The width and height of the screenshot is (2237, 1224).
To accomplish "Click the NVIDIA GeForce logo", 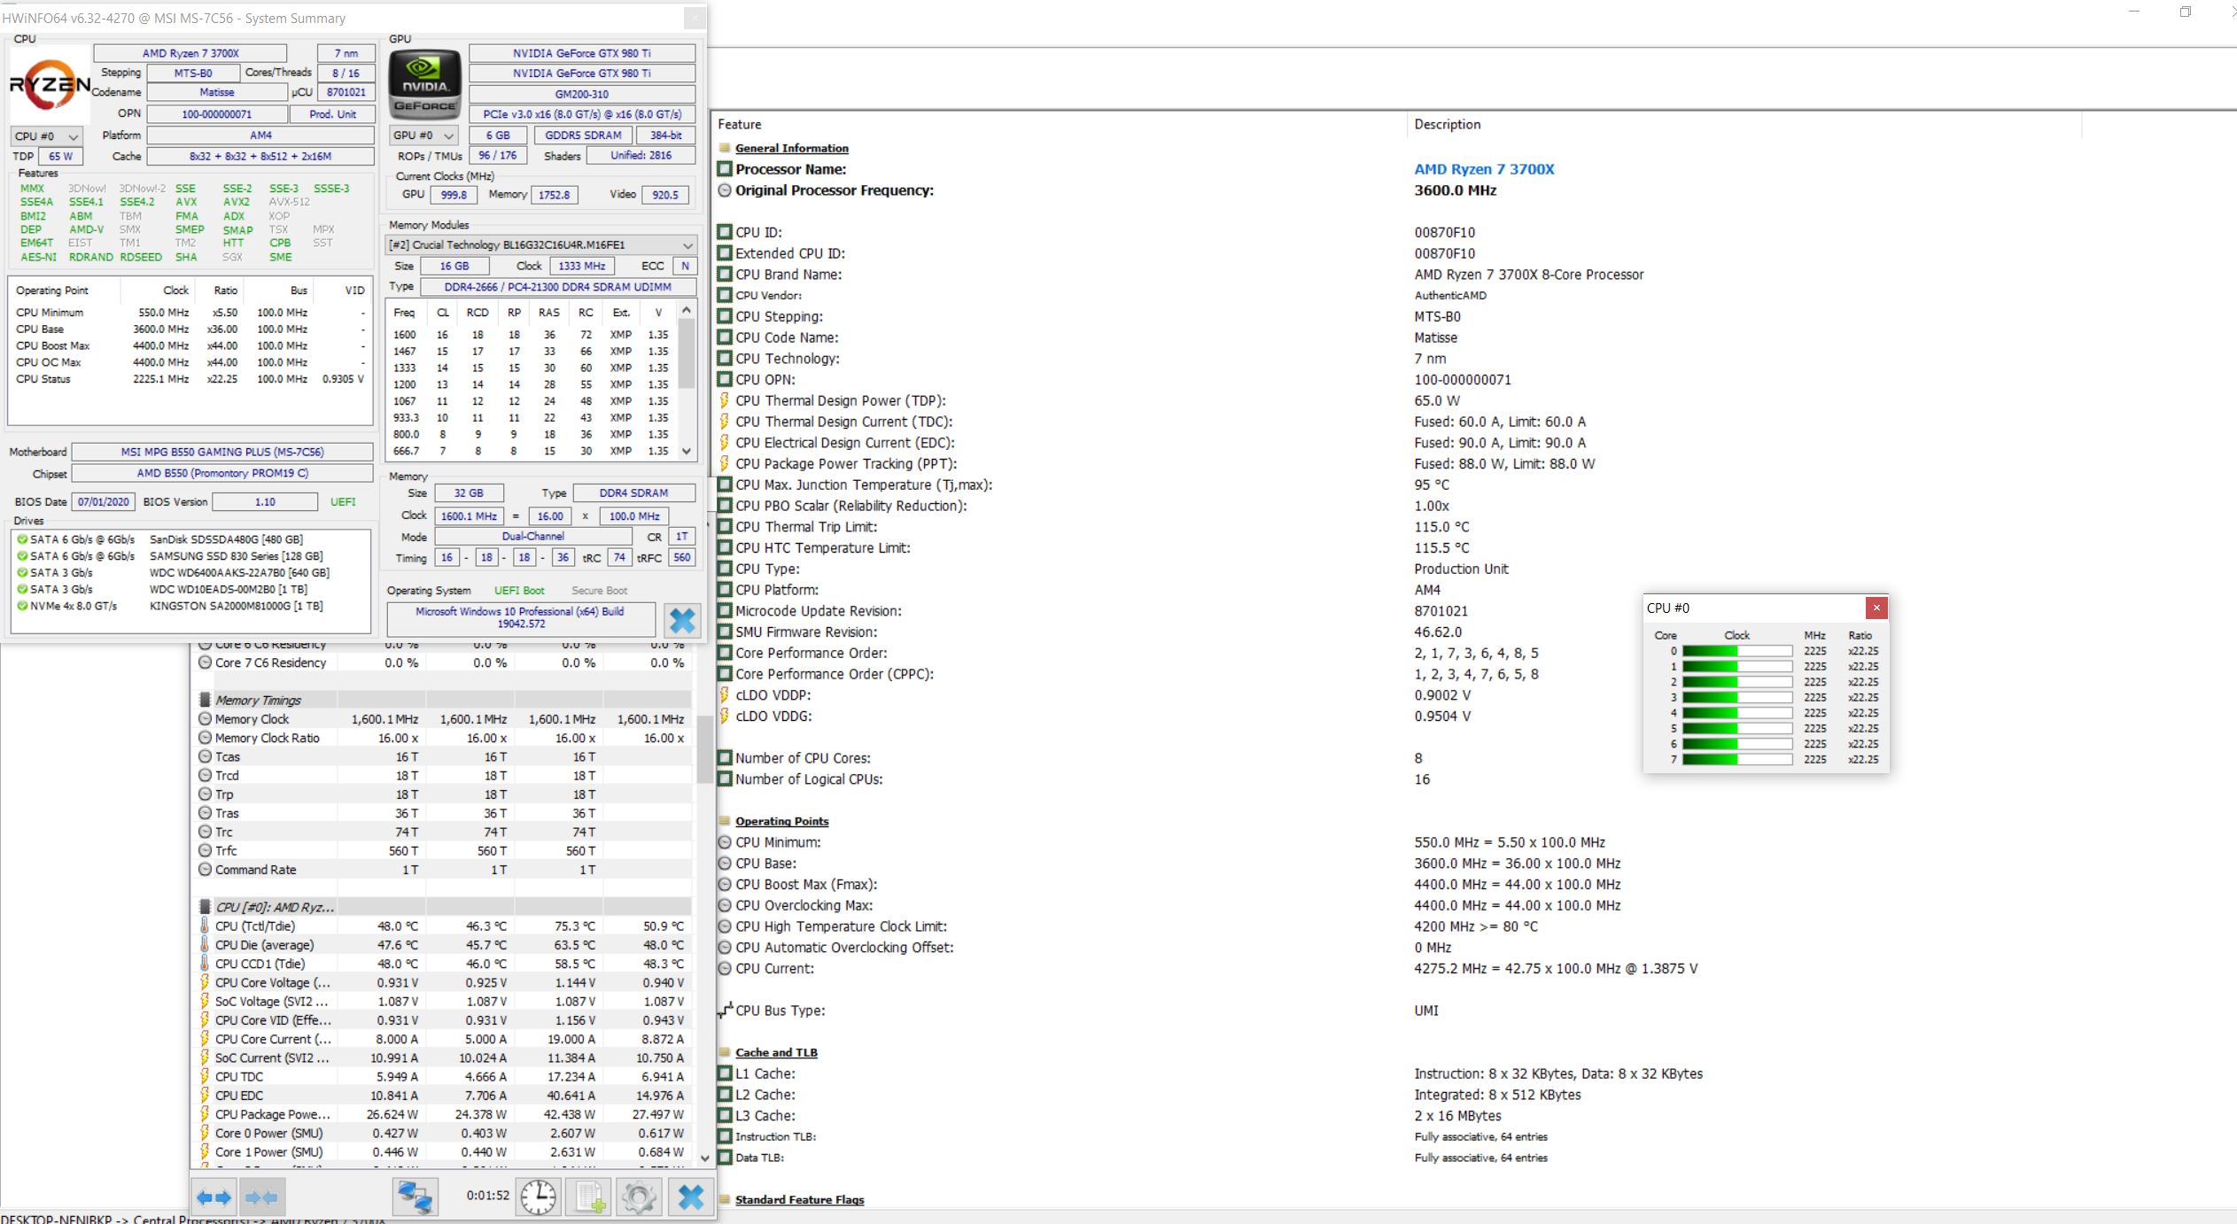I will click(x=425, y=86).
